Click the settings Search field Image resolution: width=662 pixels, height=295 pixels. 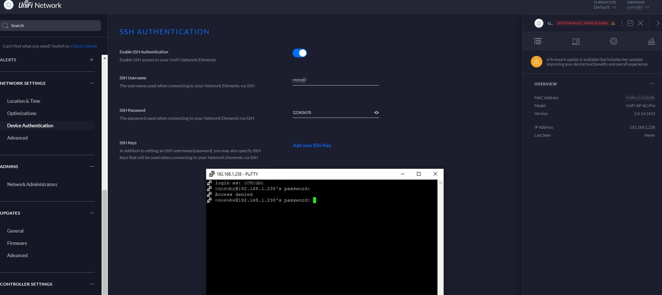pos(50,26)
